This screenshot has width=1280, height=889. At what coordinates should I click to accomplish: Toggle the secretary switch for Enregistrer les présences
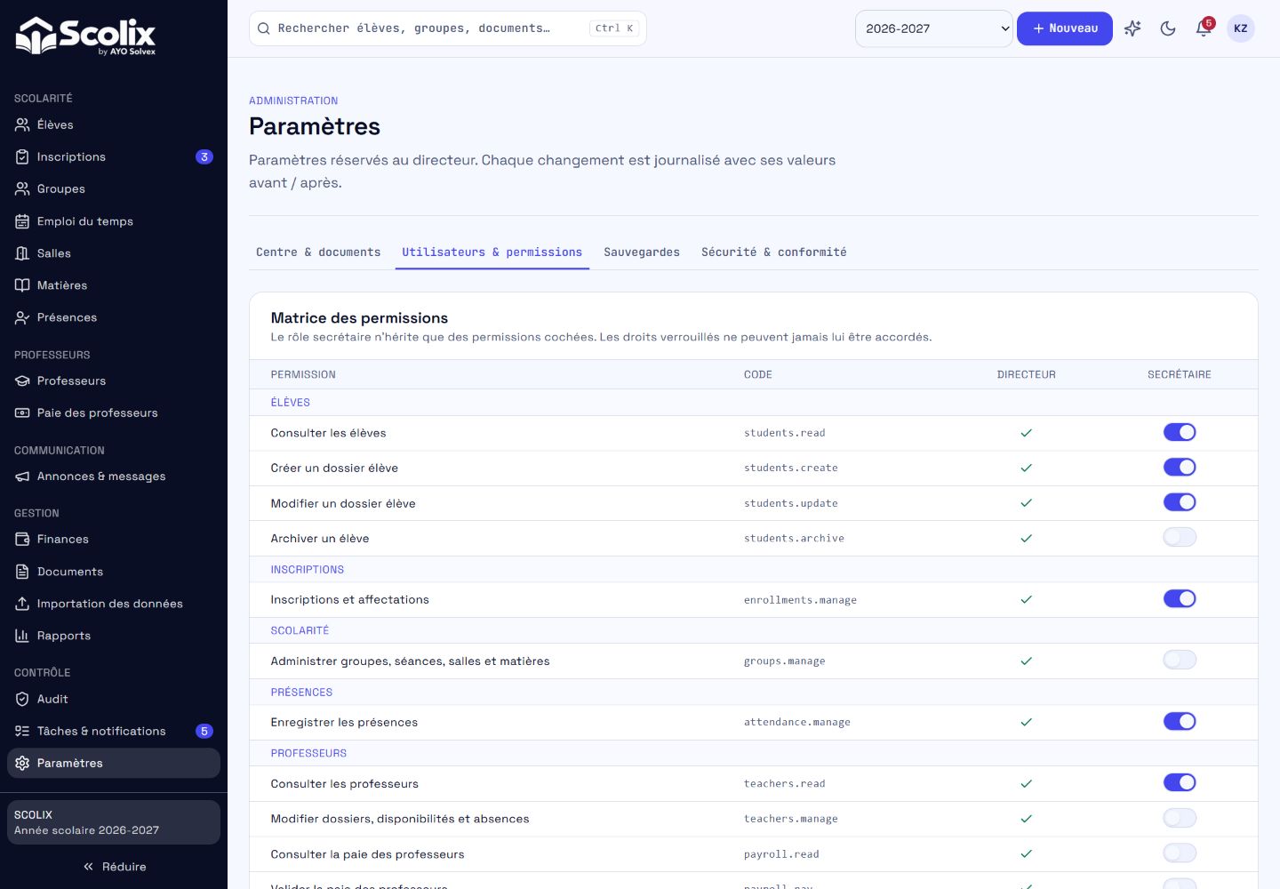[1180, 721]
